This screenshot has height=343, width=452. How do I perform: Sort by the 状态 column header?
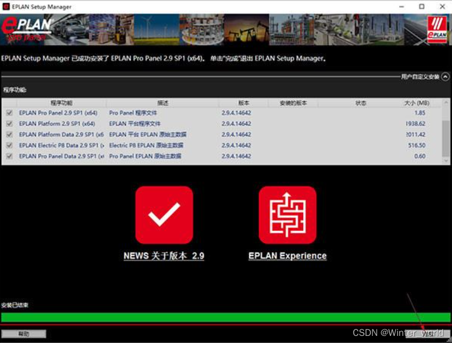[x=360, y=103]
